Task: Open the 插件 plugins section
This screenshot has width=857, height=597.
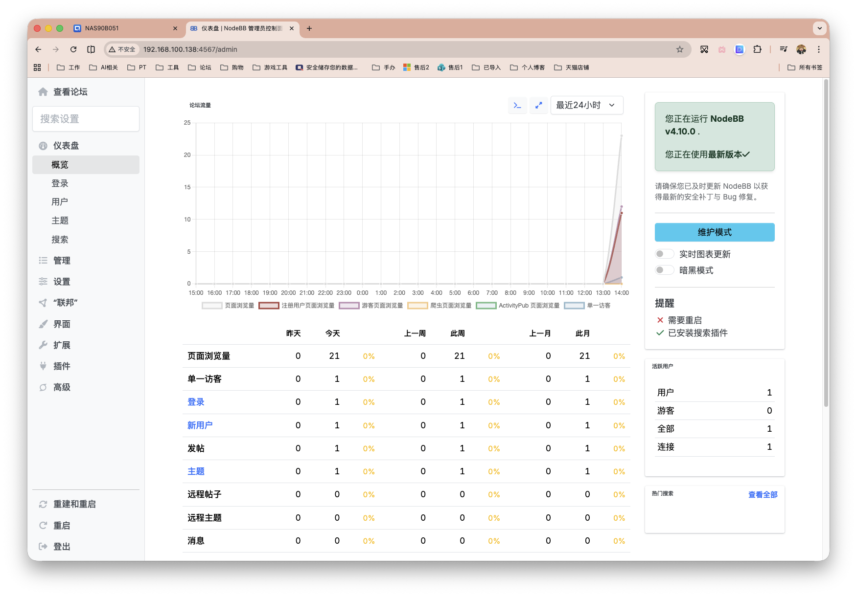Action: pyautogui.click(x=61, y=366)
